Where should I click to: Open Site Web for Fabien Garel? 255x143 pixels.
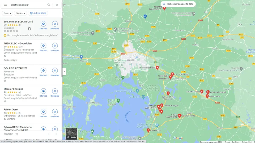pyautogui.click(x=43, y=113)
